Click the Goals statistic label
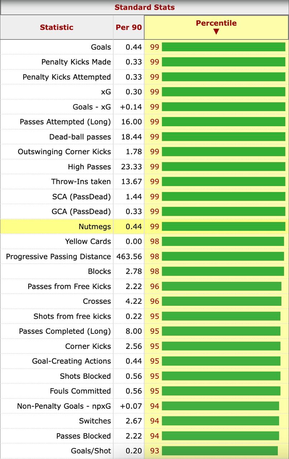The image size is (289, 459). [101, 47]
